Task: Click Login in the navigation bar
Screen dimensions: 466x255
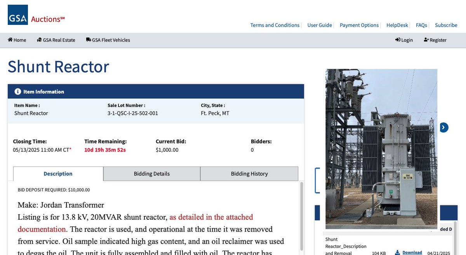Action: click(x=404, y=40)
